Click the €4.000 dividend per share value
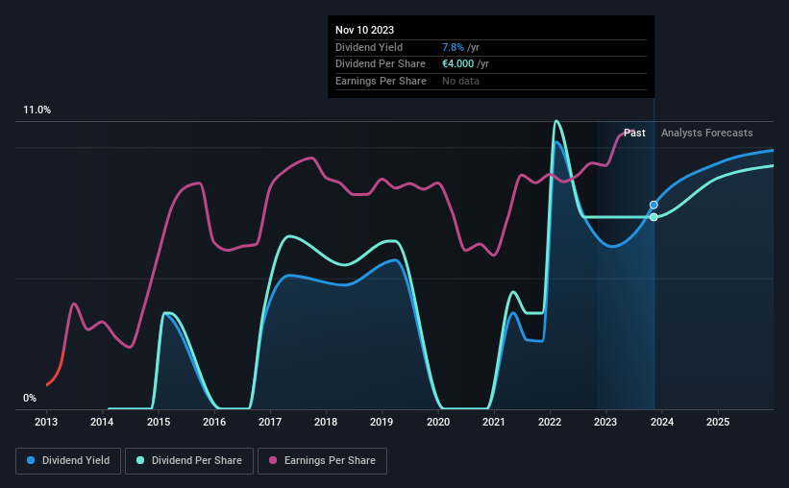The width and height of the screenshot is (789, 488). coord(457,64)
